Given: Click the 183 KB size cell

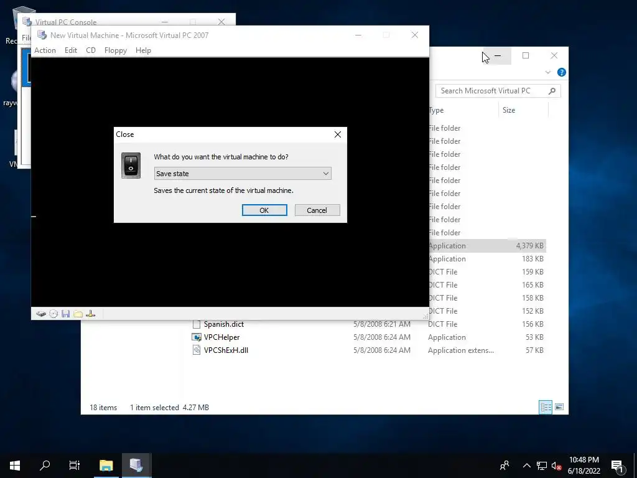Looking at the screenshot, I should [533, 258].
